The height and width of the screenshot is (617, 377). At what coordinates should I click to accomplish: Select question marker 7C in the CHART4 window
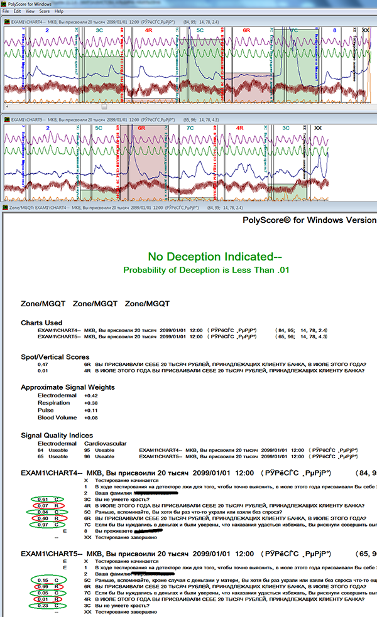294,30
